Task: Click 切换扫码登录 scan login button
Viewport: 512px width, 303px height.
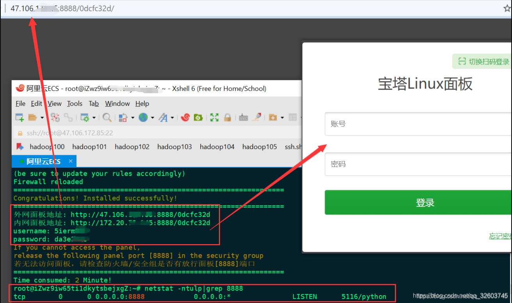Action: (482, 62)
